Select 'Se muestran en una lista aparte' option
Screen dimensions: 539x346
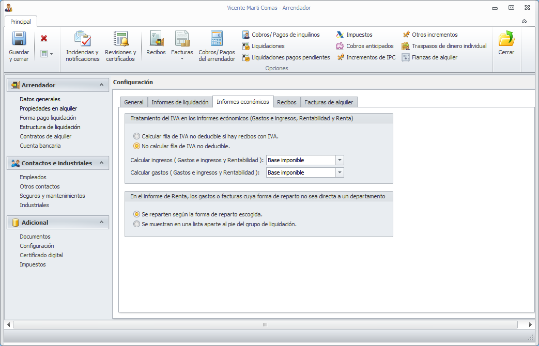coord(137,224)
